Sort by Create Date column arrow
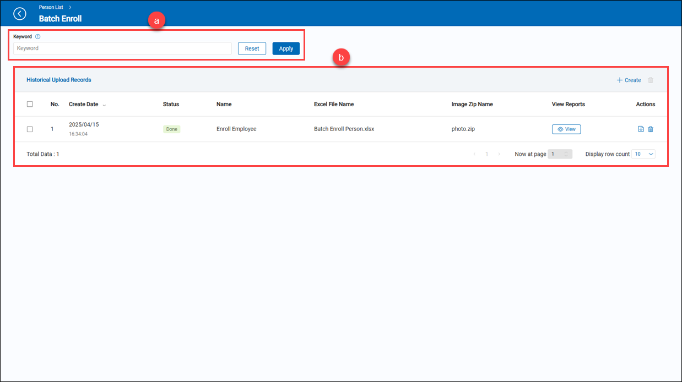 pos(105,105)
